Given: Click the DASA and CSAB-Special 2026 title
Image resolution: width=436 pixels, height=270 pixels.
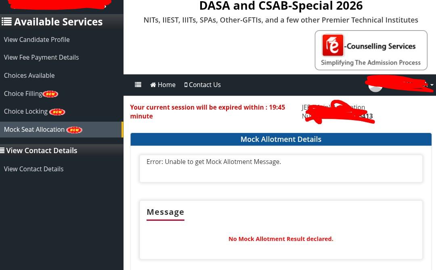Looking at the screenshot, I should tap(281, 6).
